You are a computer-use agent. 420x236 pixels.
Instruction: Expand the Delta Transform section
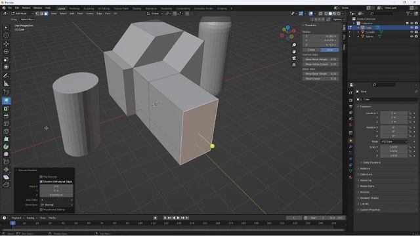371,163
